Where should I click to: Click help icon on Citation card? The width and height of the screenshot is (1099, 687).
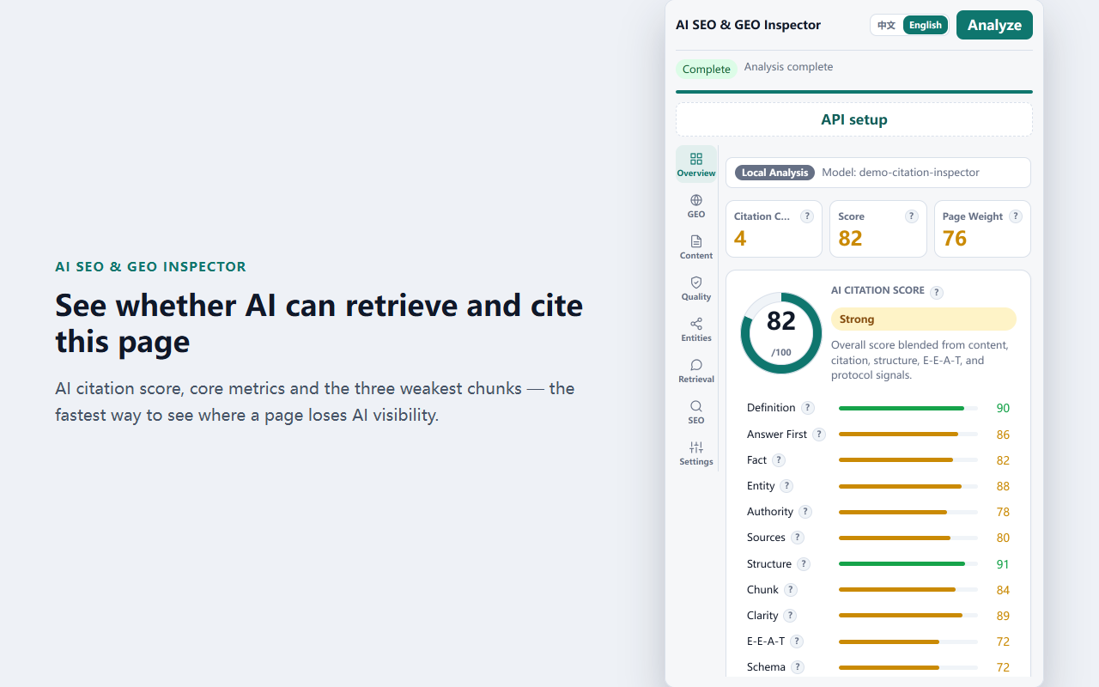tap(807, 216)
